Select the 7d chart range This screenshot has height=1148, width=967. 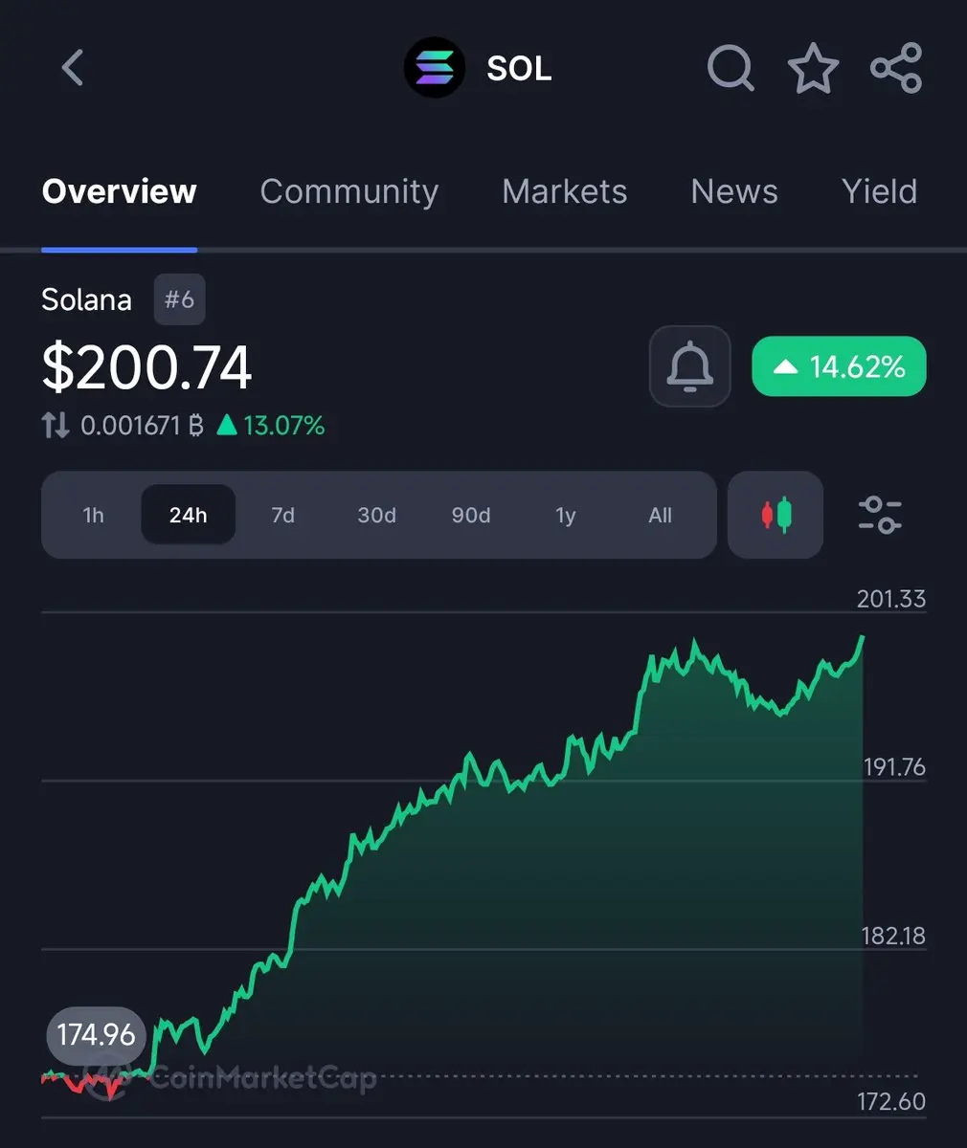point(282,515)
